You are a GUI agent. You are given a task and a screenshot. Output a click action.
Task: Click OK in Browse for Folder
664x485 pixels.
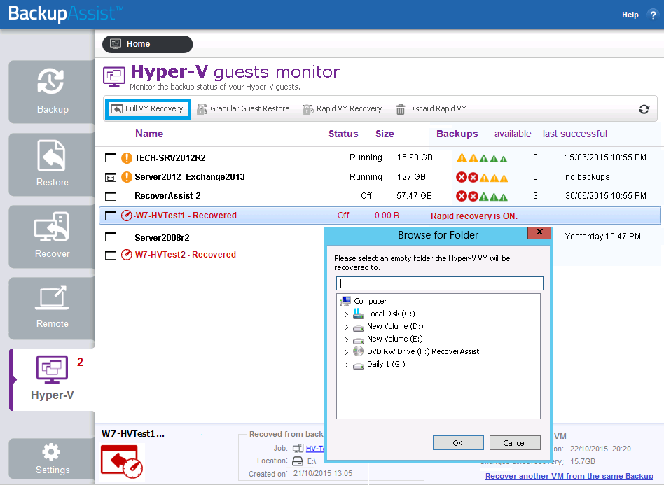coord(458,443)
